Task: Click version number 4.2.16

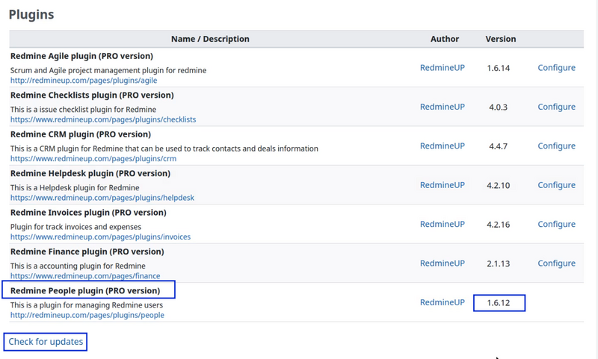Action: coord(499,225)
